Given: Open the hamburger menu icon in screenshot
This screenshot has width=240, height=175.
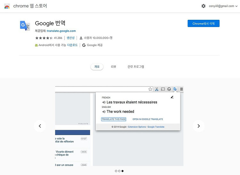Looking at the screenshot, I should (x=181, y=89).
